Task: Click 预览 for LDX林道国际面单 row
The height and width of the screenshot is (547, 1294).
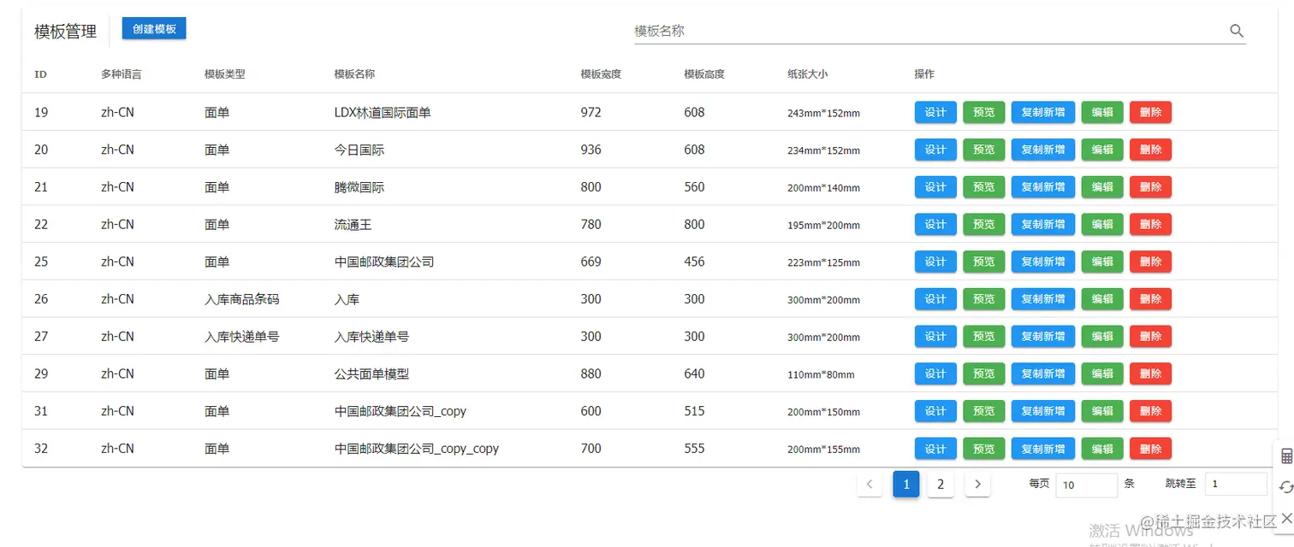Action: click(x=984, y=112)
